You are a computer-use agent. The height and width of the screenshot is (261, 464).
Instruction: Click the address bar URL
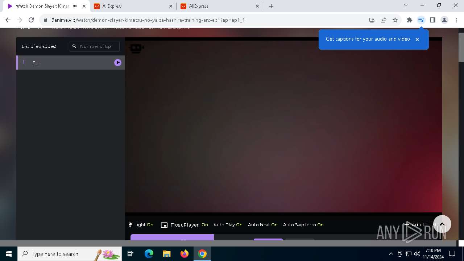[148, 20]
